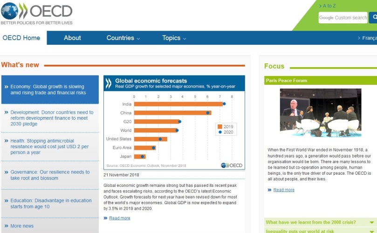377x233 pixels.
Task: Click the arrow icon before More news
Action: click(x=6, y=226)
